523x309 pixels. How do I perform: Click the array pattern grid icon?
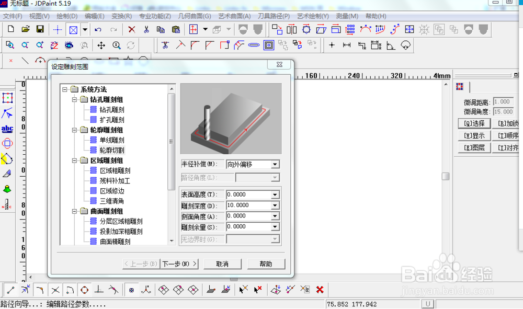(350, 29)
